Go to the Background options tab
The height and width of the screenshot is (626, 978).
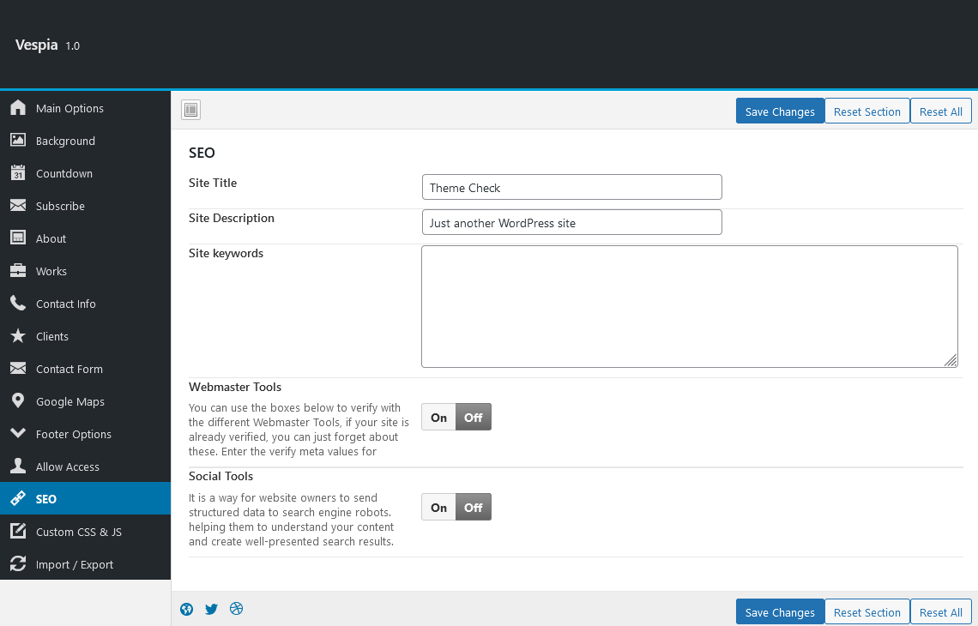coord(65,141)
